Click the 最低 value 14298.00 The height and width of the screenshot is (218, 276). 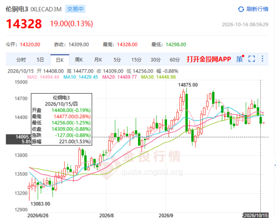pos(176,45)
